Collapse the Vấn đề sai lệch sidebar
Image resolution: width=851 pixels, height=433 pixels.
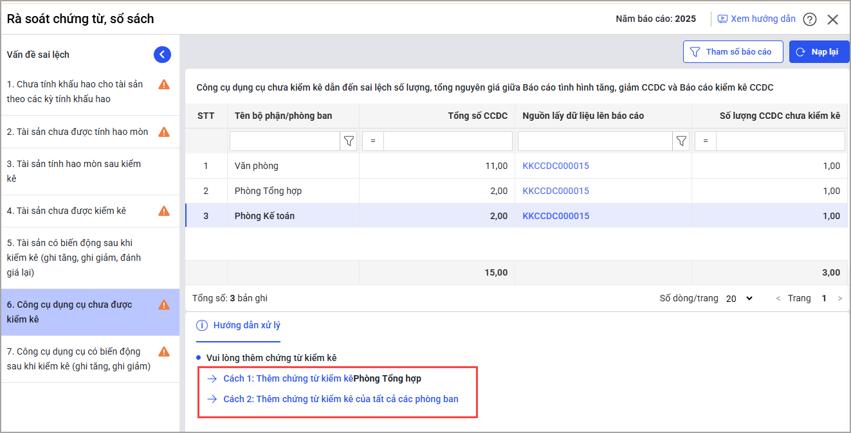(x=162, y=55)
